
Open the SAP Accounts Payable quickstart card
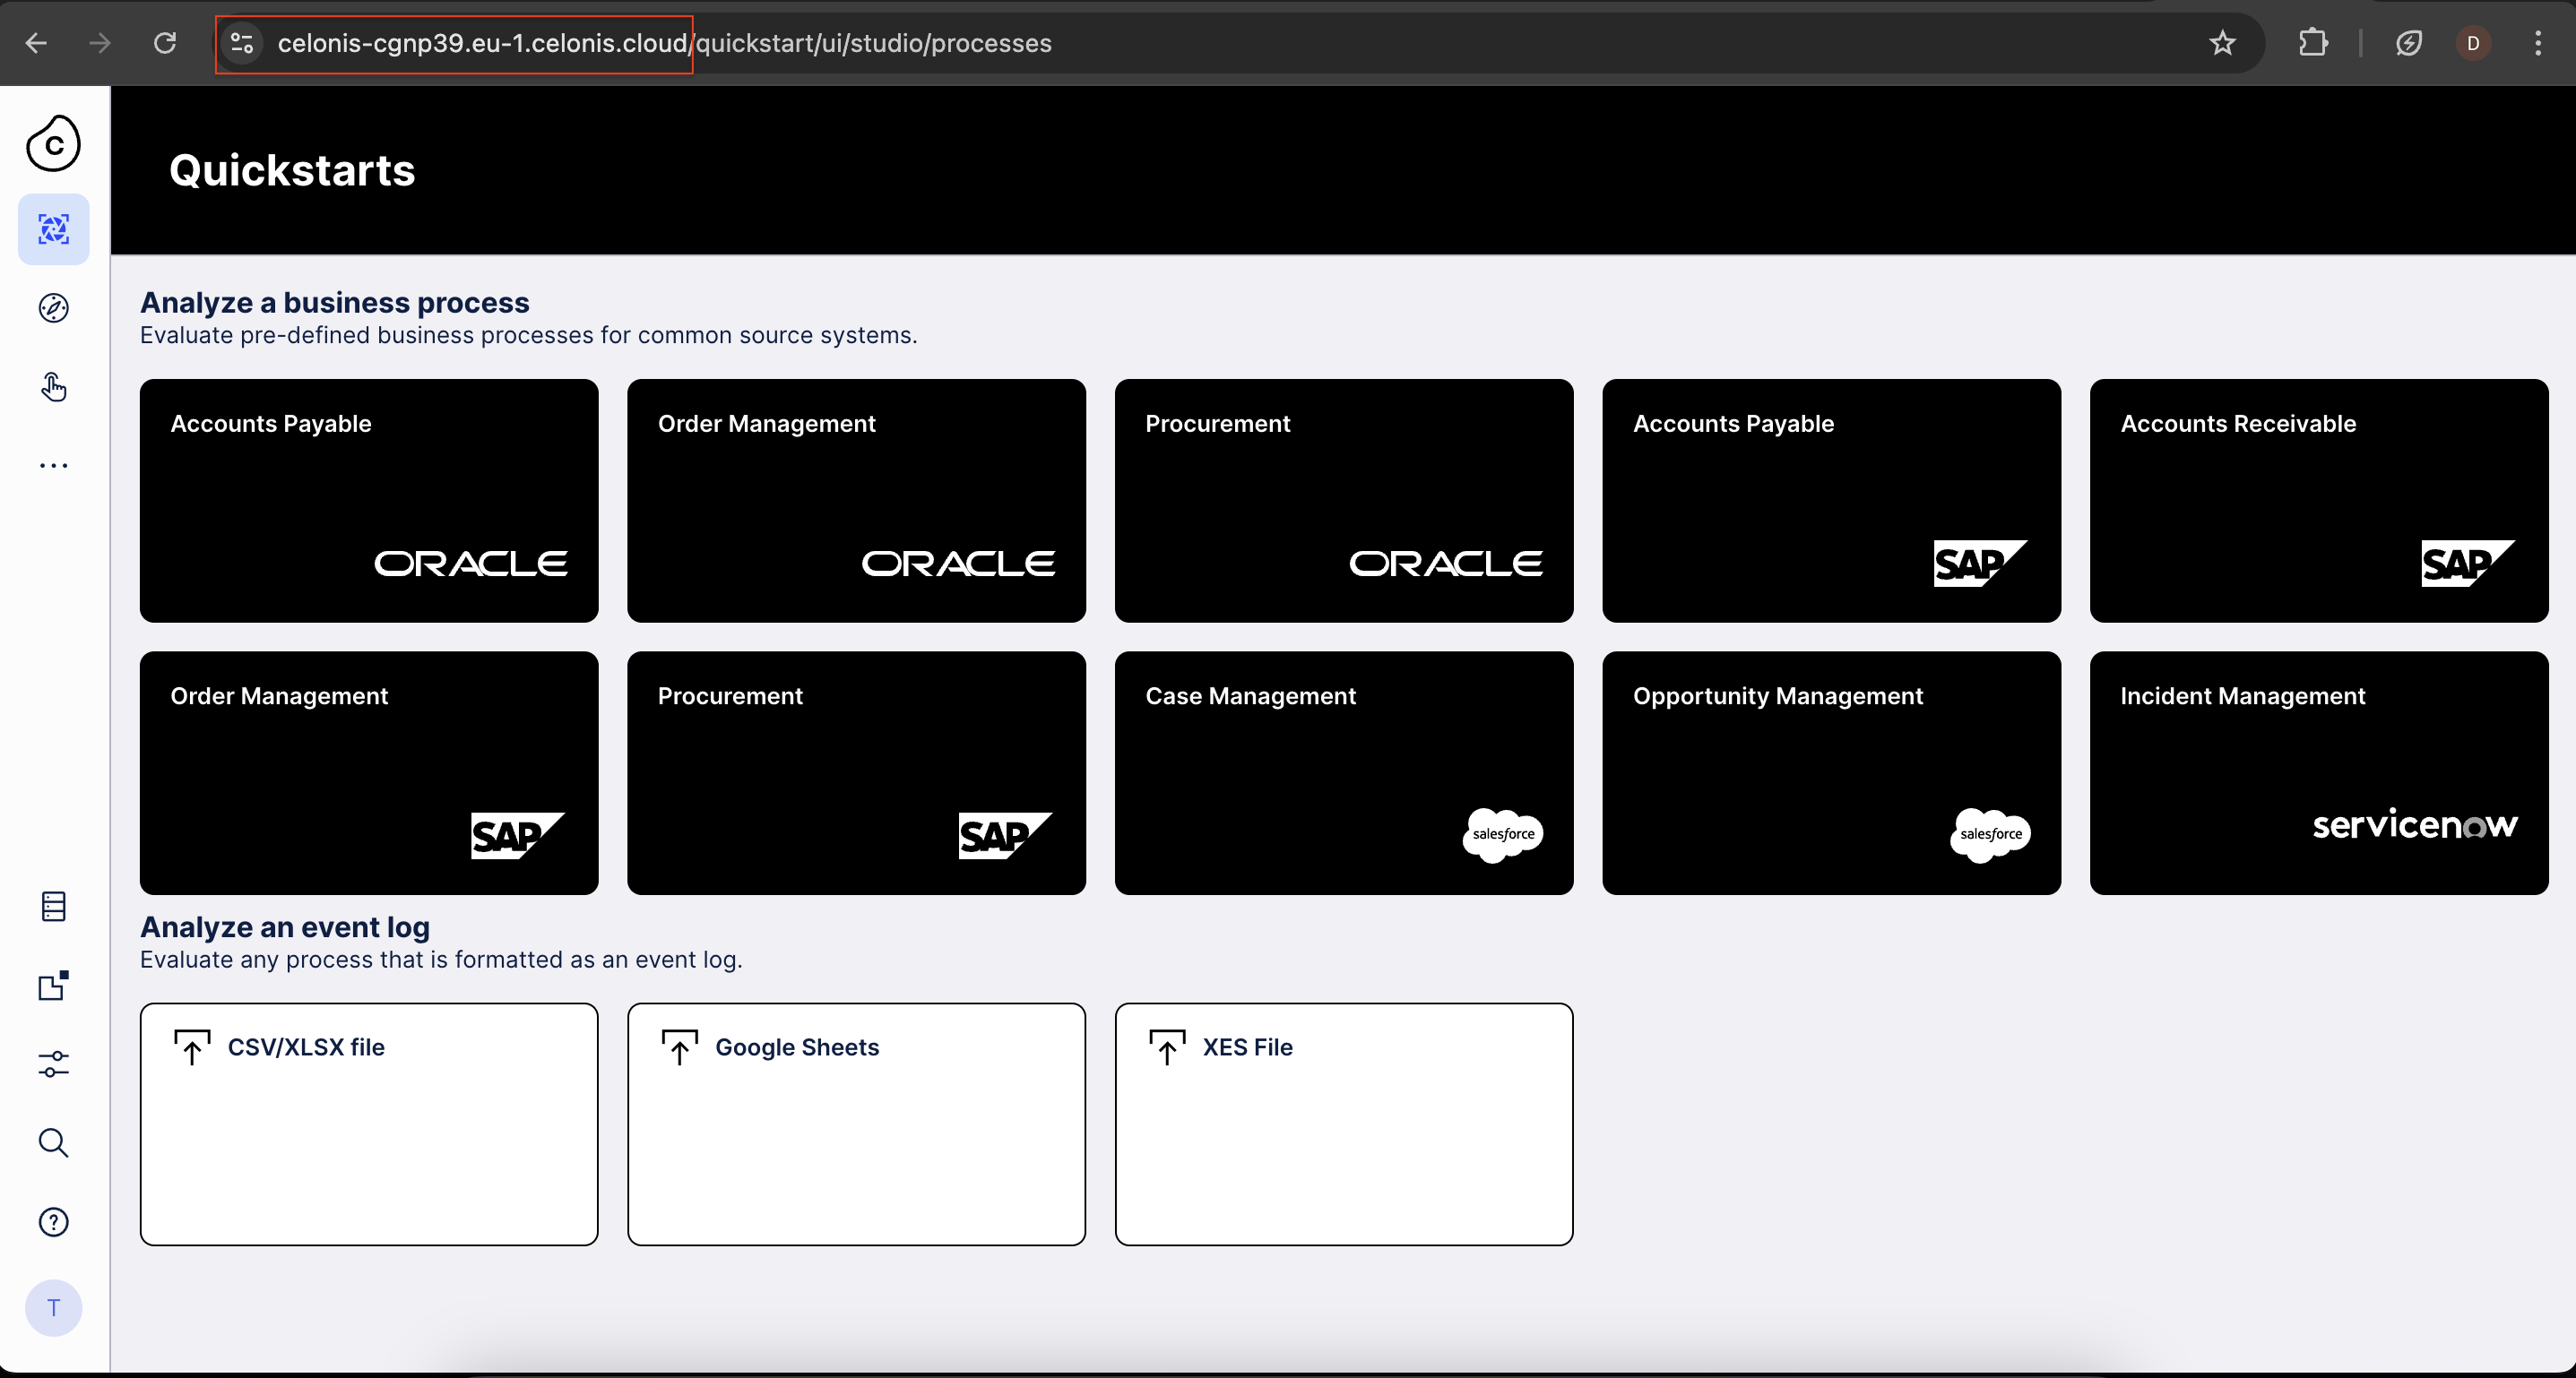click(x=1832, y=501)
